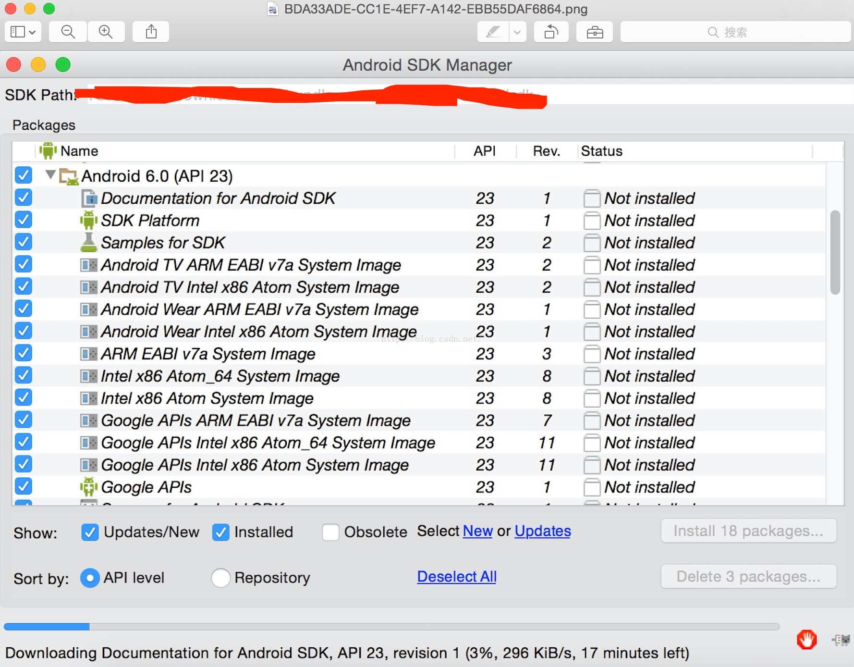
Task: Click the Rev. column header
Action: (x=547, y=151)
